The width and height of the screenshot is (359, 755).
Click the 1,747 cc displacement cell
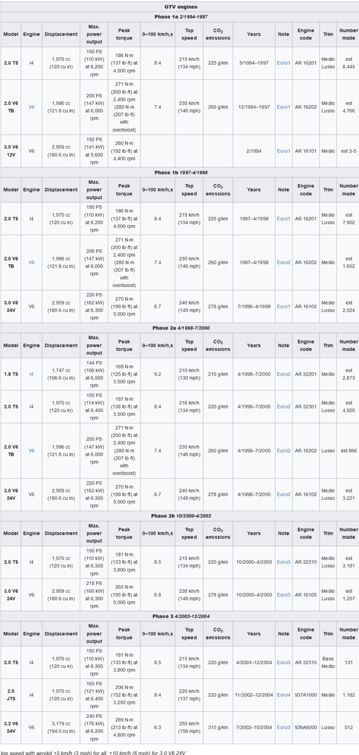pos(60,374)
